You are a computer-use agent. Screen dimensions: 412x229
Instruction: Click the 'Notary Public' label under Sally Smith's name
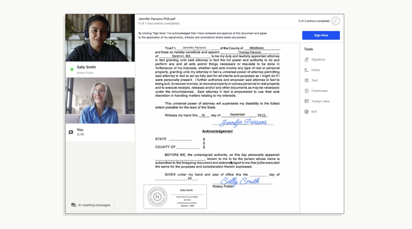[85, 73]
